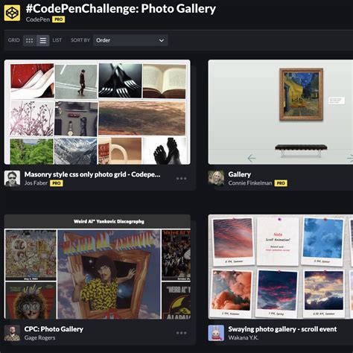Click Jos Faber's avatar

[12, 179]
